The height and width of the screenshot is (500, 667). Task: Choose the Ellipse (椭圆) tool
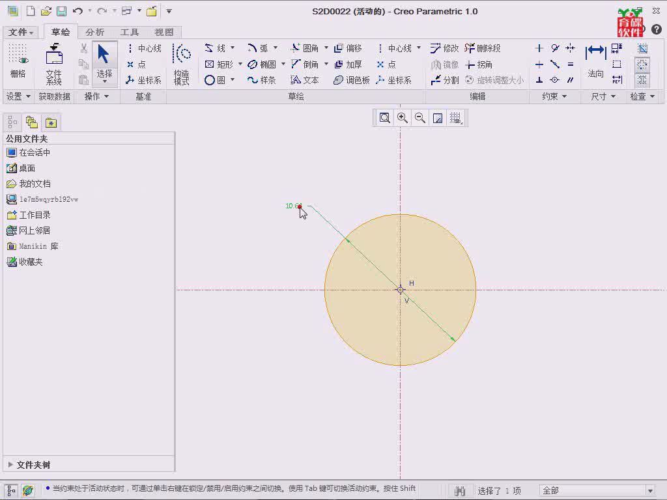pyautogui.click(x=262, y=64)
